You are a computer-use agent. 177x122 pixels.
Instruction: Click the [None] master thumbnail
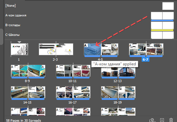coord(168,6)
